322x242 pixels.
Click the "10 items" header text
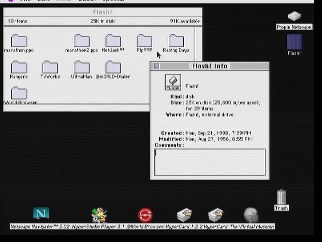(17, 21)
